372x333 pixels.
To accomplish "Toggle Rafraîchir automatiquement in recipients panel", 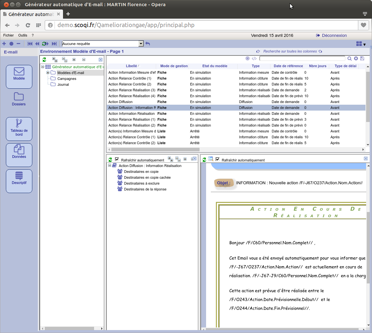I will [117, 159].
